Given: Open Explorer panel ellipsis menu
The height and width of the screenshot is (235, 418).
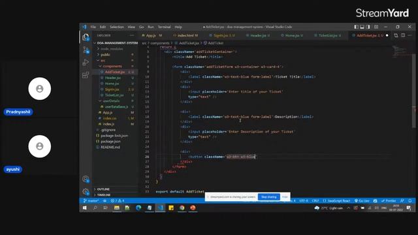Looking at the screenshot, I should pos(132,35).
